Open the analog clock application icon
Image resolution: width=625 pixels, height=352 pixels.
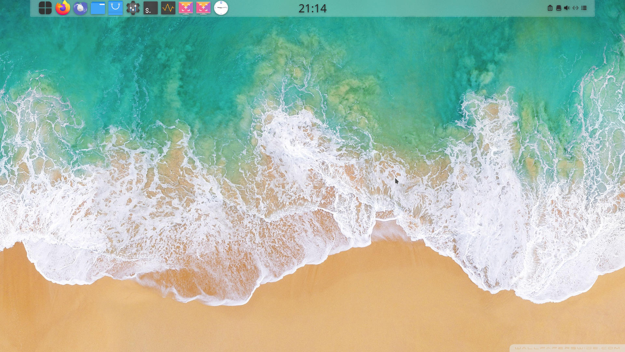pos(221,8)
